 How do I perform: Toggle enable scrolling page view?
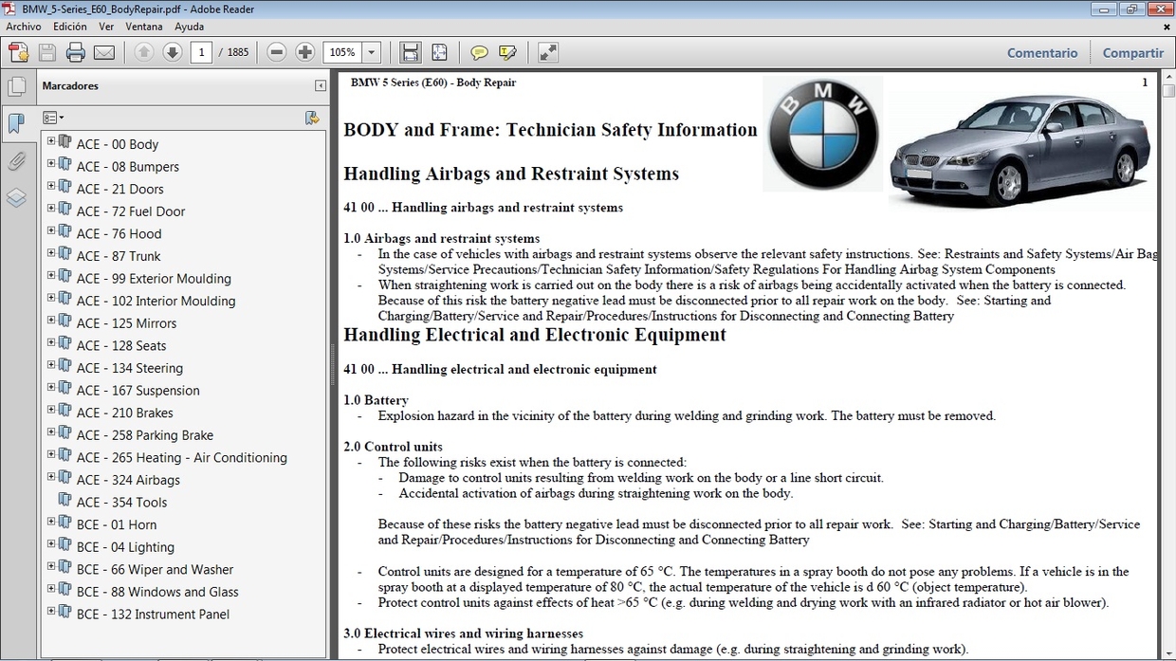pyautogui.click(x=410, y=52)
